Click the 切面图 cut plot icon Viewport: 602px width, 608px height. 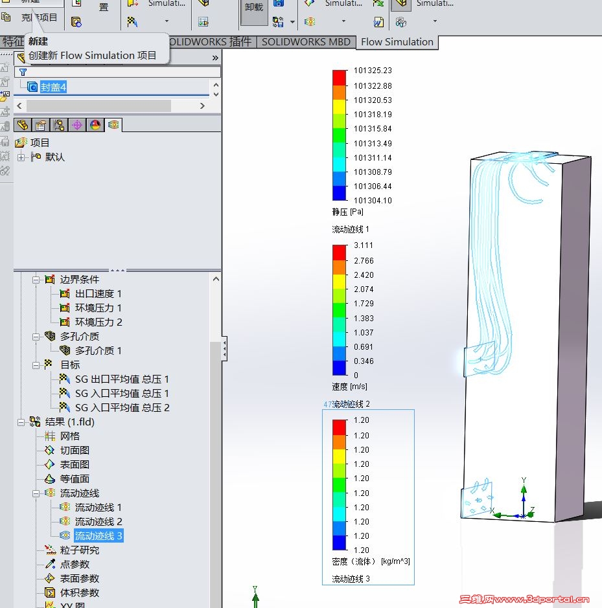pos(50,451)
